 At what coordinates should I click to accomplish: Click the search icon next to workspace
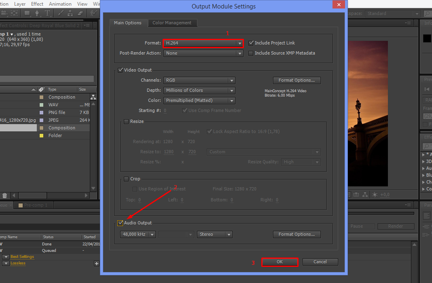[428, 13]
